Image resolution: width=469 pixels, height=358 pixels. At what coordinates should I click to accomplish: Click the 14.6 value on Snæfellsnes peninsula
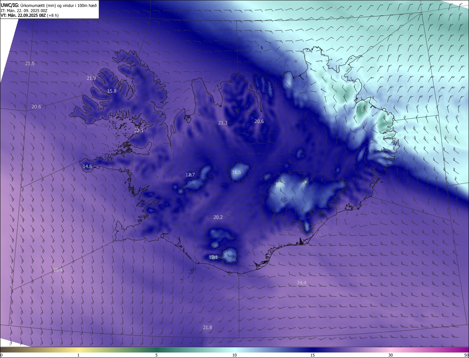[87, 167]
